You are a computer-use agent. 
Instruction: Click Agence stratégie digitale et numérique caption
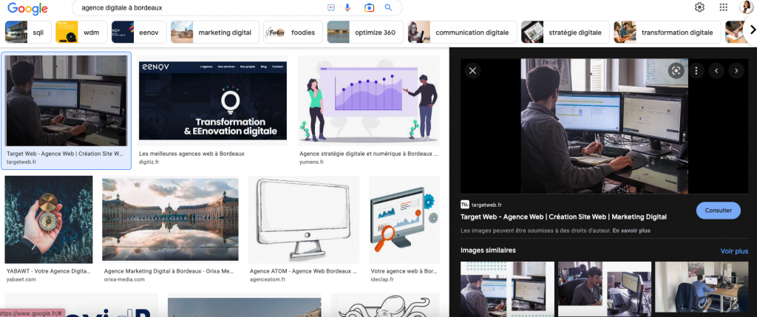(x=369, y=154)
